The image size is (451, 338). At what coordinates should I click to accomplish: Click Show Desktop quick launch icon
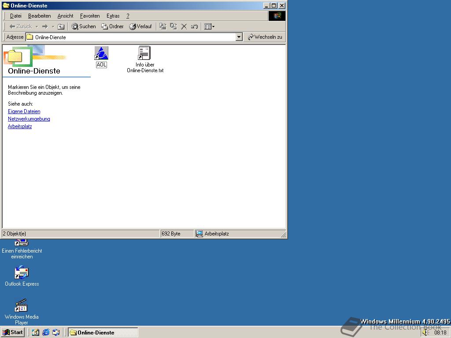(35, 333)
